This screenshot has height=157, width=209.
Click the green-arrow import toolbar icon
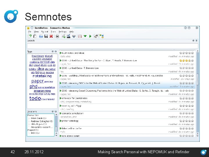pyautogui.click(x=64, y=36)
